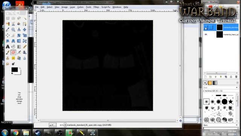The width and height of the screenshot is (241, 136).
Task: Open the px unit dropdown in status bar
Action: [x=52, y=125]
